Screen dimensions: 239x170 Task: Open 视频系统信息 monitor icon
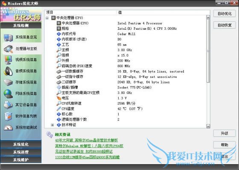tap(8, 60)
